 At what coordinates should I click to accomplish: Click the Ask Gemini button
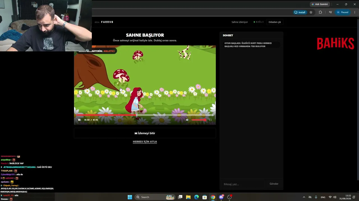click(x=319, y=4)
